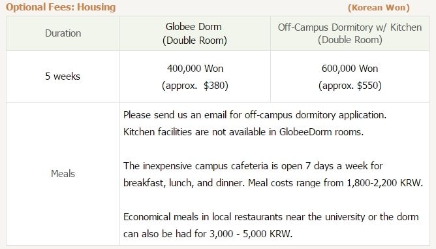The image size is (436, 249).
Task: Click '(Double Room)' under Globee Dorm
Action: [x=195, y=41]
